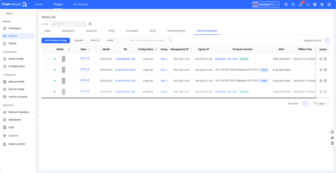Click the refresh device list icon

click(x=327, y=40)
